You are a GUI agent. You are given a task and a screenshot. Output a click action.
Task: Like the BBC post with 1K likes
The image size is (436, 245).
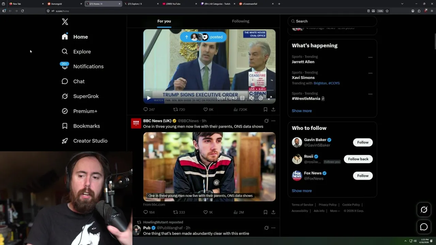coord(208,212)
